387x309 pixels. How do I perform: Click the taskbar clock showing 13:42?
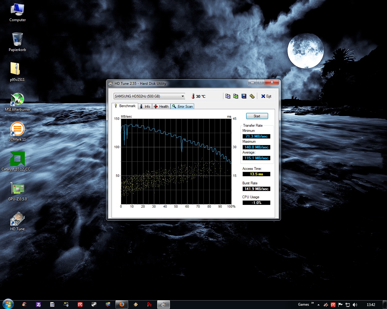[371, 305]
